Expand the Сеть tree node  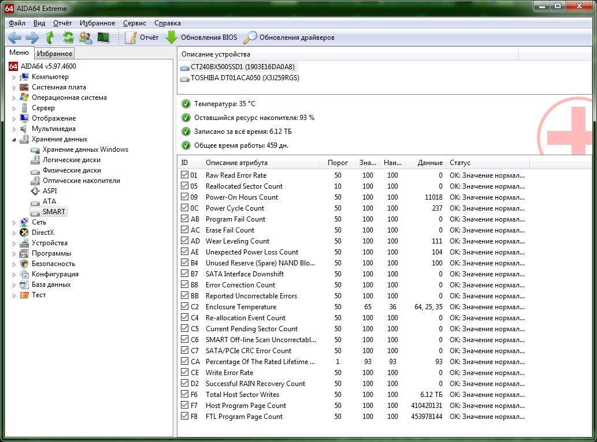tap(14, 222)
